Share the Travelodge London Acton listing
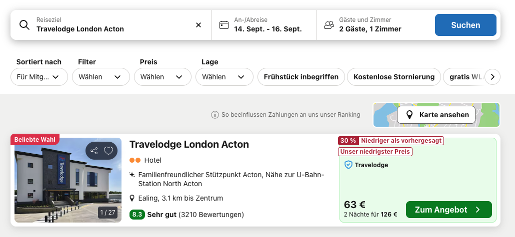515x237 pixels. (x=94, y=151)
